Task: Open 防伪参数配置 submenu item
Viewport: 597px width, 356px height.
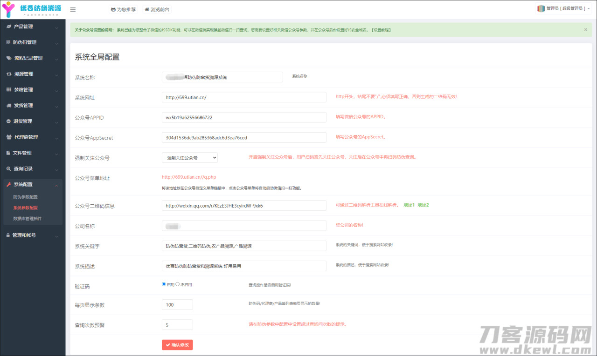Action: 26,197
